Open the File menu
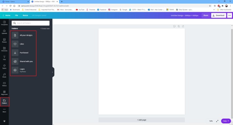Image resolution: width=233 pixels, height=125 pixels. point(16,15)
